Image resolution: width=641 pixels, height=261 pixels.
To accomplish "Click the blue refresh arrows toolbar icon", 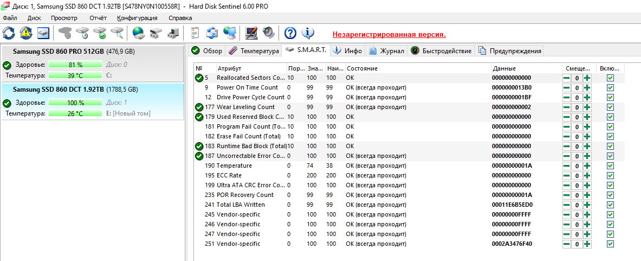I will point(9,33).
